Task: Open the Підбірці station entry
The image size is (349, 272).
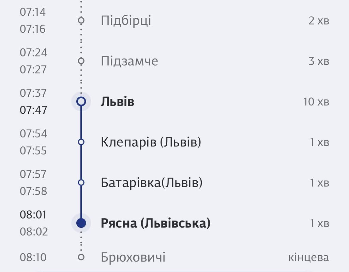Action: pos(126,21)
